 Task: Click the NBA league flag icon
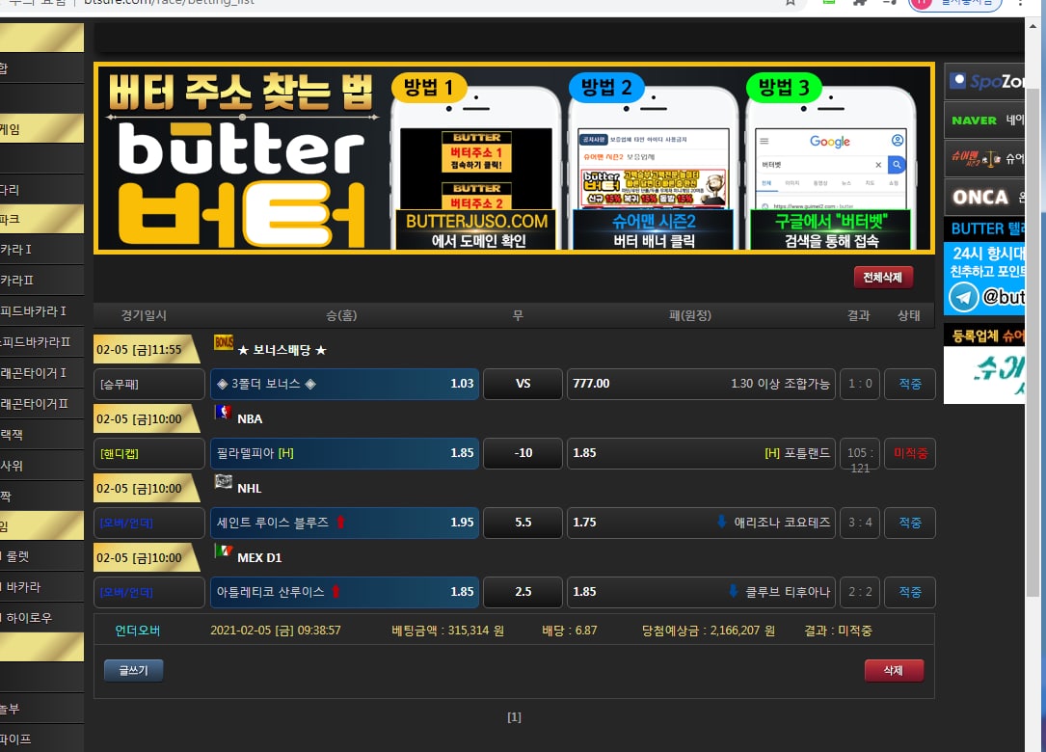click(x=223, y=413)
